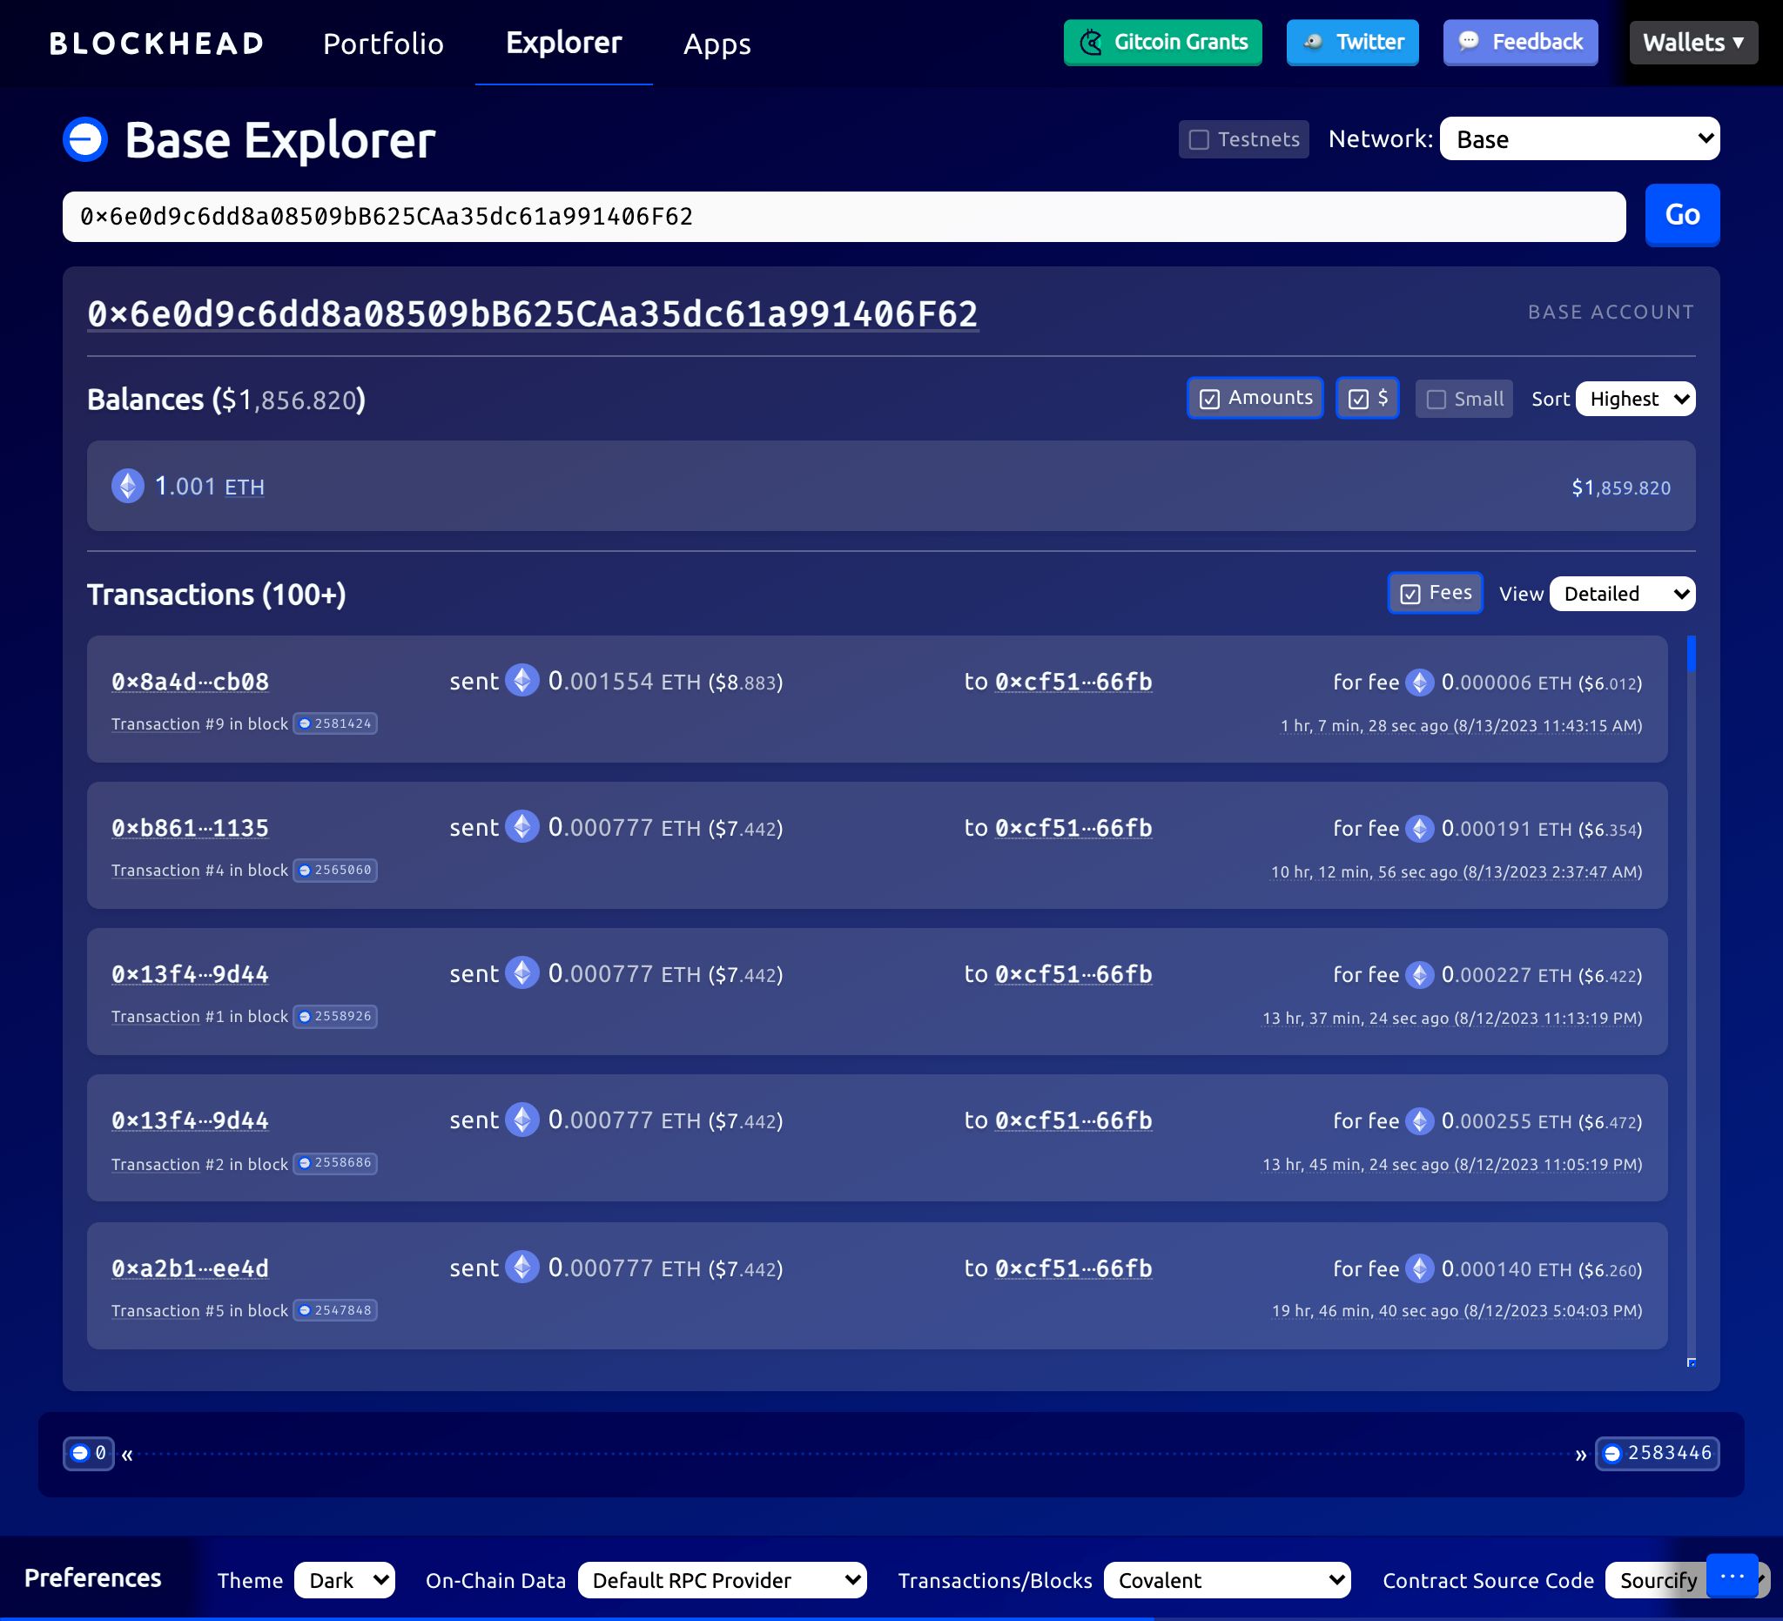Open the View dropdown set to Detailed

coord(1622,594)
